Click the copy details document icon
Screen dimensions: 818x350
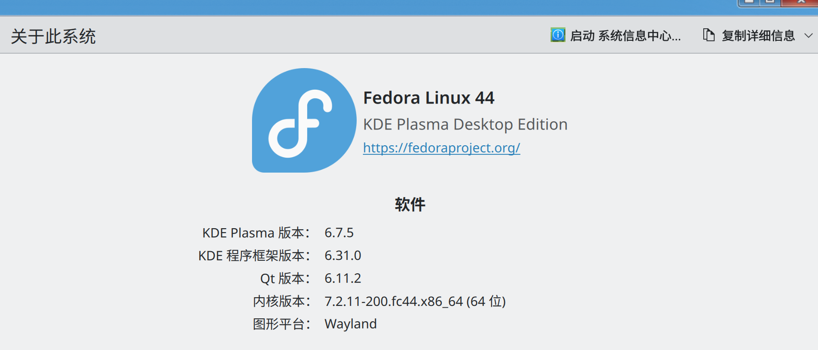(709, 35)
